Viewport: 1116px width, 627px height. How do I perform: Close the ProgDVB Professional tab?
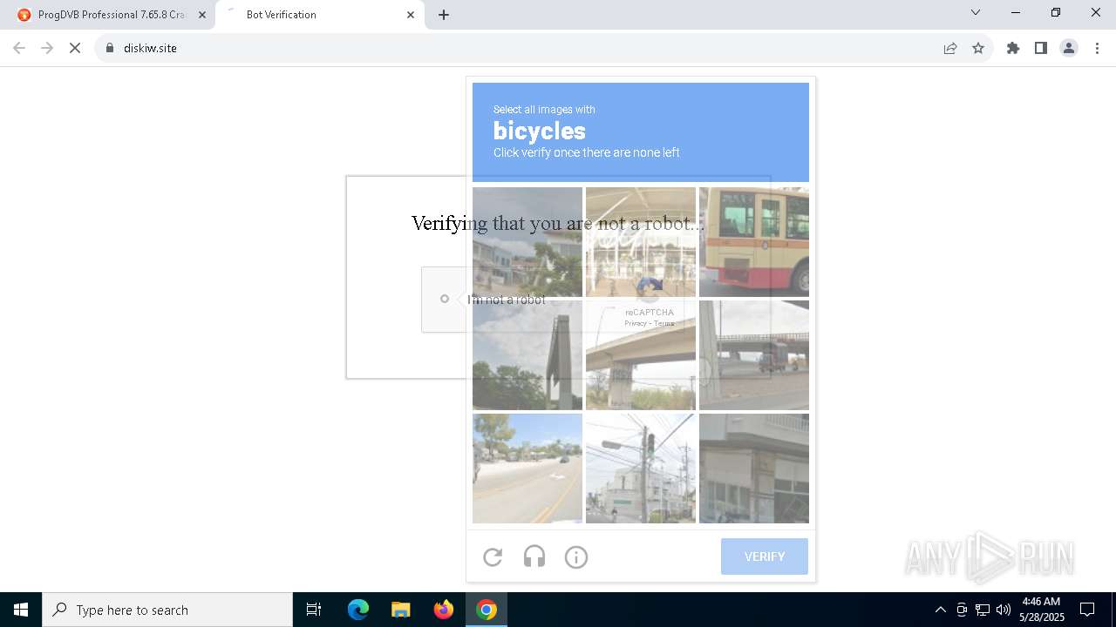pyautogui.click(x=201, y=15)
